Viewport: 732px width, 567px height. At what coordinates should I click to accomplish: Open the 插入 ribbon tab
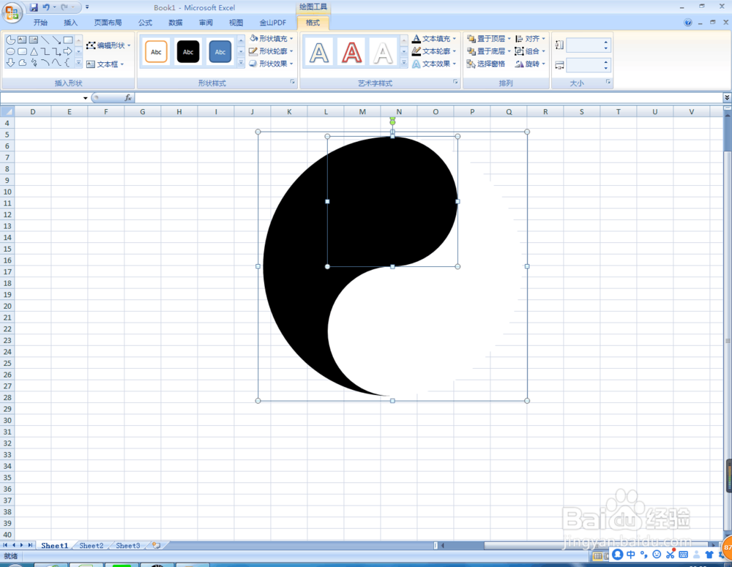coord(70,23)
